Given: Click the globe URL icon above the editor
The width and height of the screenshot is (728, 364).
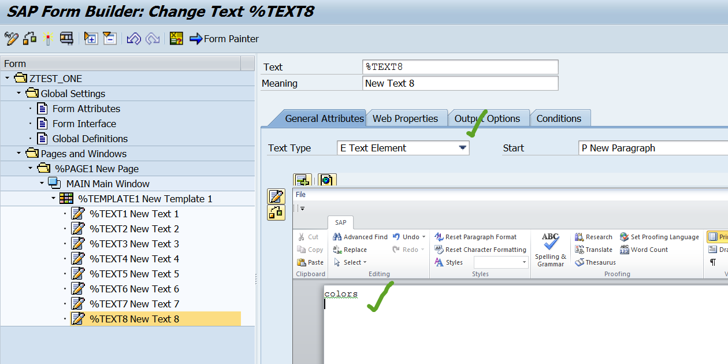Looking at the screenshot, I should 326,180.
